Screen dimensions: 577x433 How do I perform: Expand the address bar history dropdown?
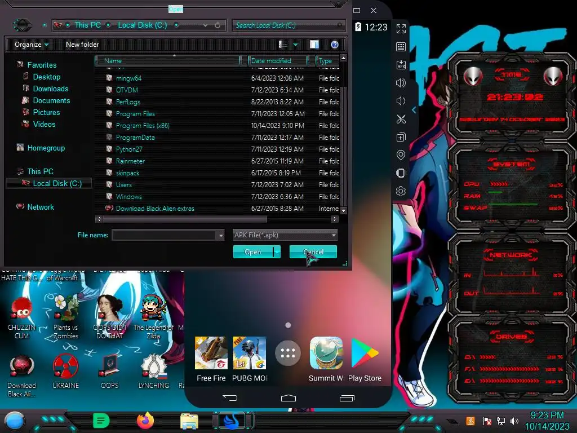[205, 25]
